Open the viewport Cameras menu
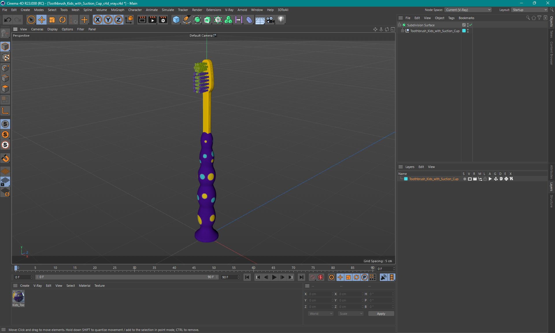555x333 pixels. click(x=37, y=29)
